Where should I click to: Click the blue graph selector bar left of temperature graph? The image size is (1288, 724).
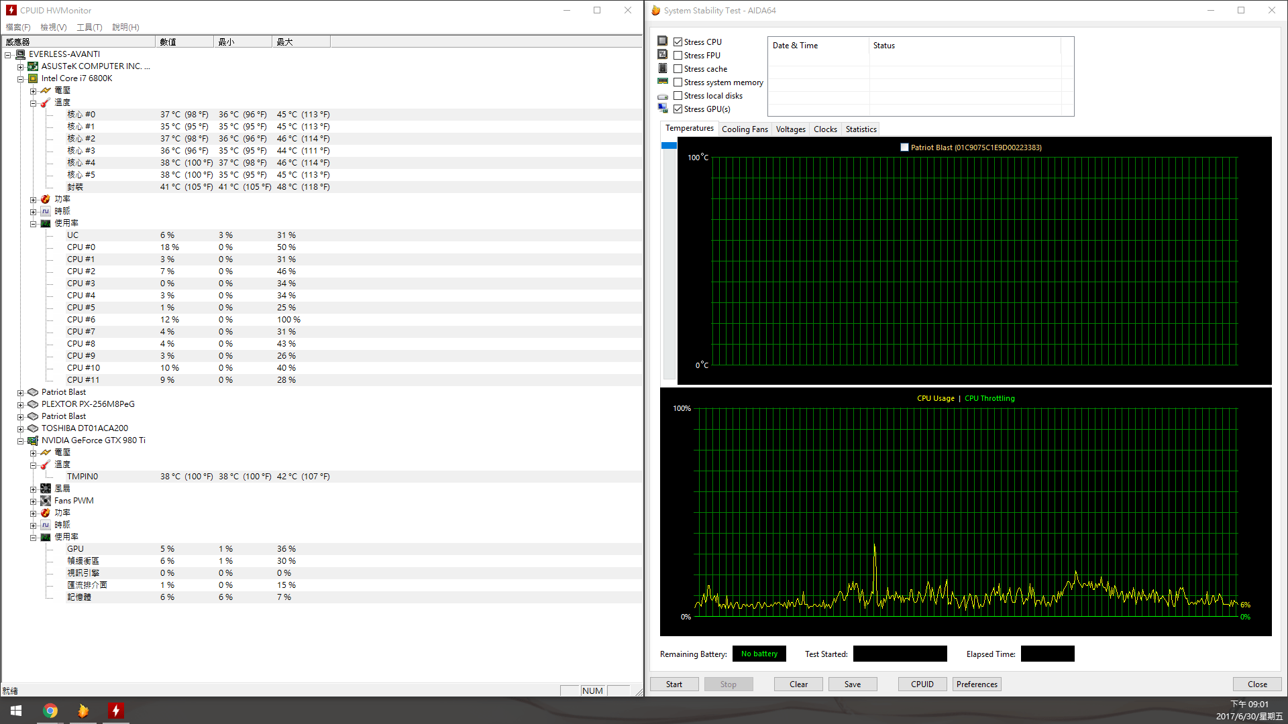669,145
